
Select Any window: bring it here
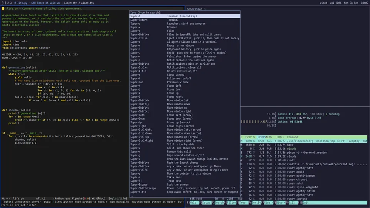[185, 170]
